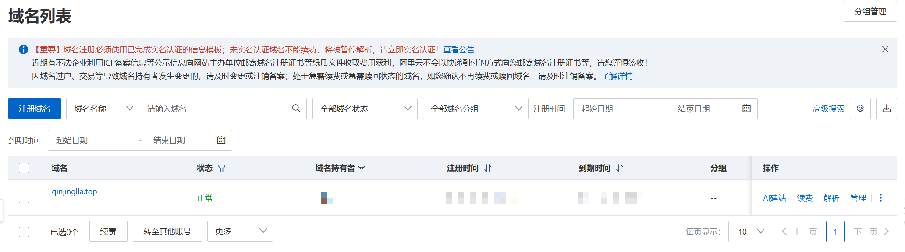Click the 请输入域名 search field
Image resolution: width=905 pixels, height=252 pixels.
click(x=212, y=108)
